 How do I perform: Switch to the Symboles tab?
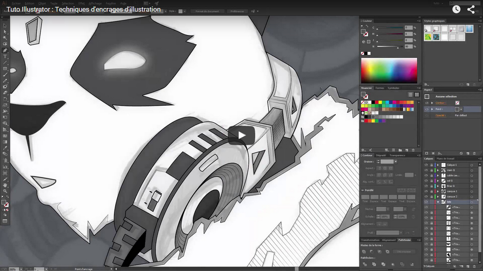click(x=393, y=88)
